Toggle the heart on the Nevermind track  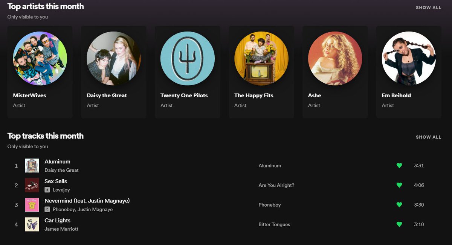(399, 205)
